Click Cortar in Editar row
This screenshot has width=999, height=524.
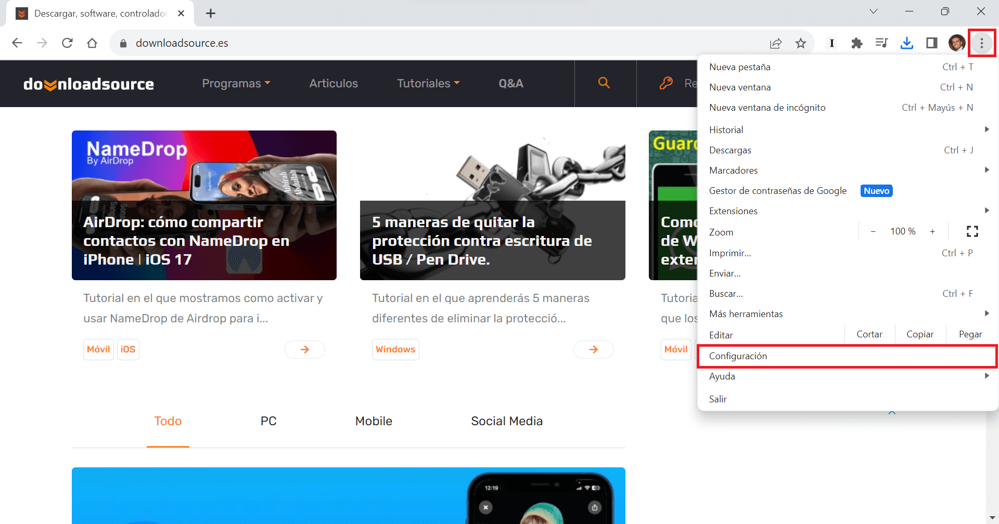tap(869, 334)
